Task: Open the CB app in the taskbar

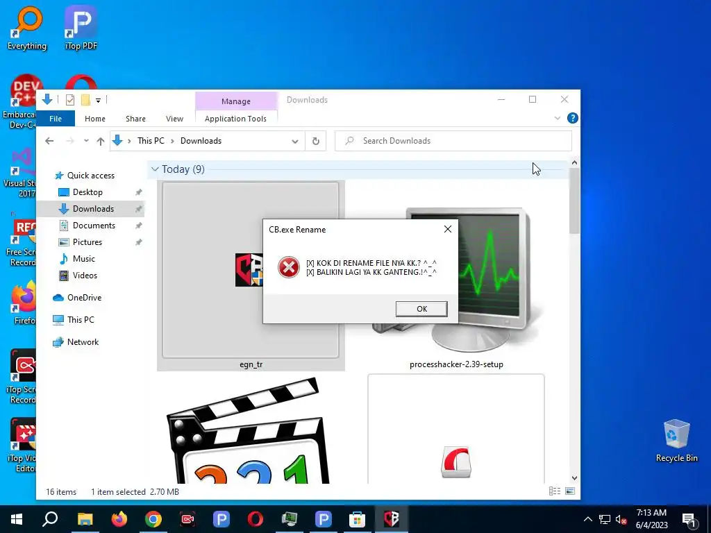Action: [392, 519]
